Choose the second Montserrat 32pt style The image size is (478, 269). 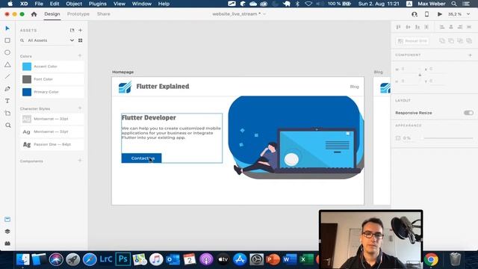tap(52, 132)
